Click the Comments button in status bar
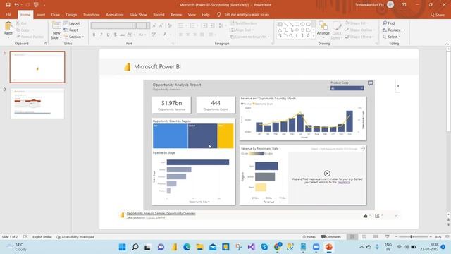This screenshot has width=451, height=254. pos(331,237)
